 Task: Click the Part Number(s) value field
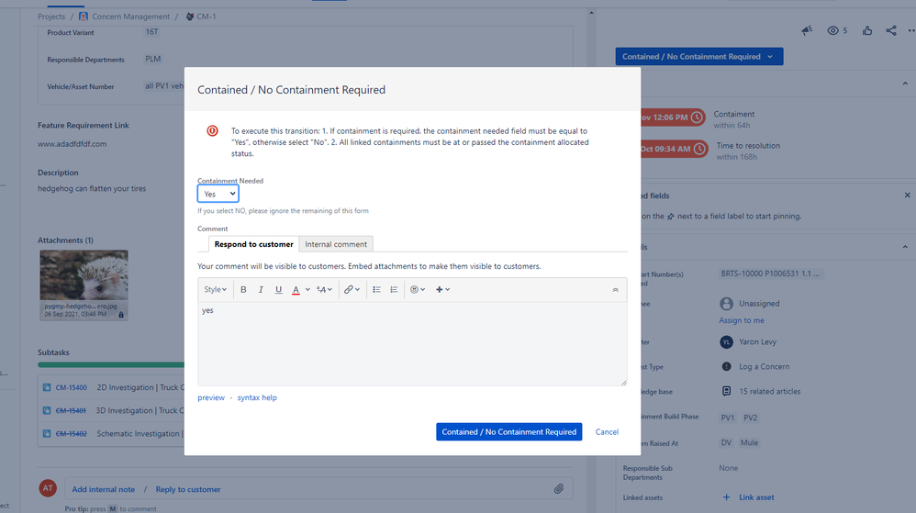771,273
